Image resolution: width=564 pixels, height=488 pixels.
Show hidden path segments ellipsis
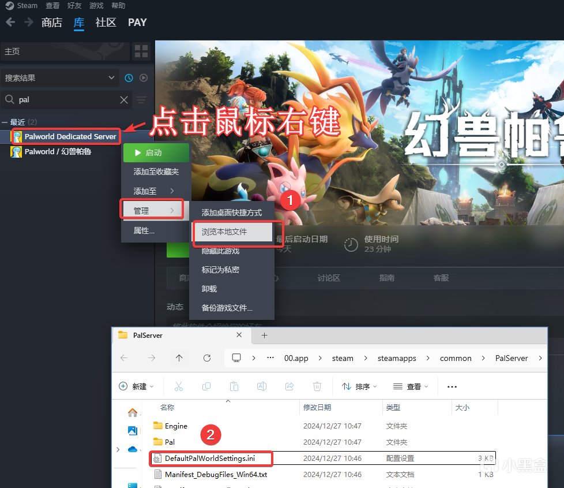pyautogui.click(x=270, y=358)
